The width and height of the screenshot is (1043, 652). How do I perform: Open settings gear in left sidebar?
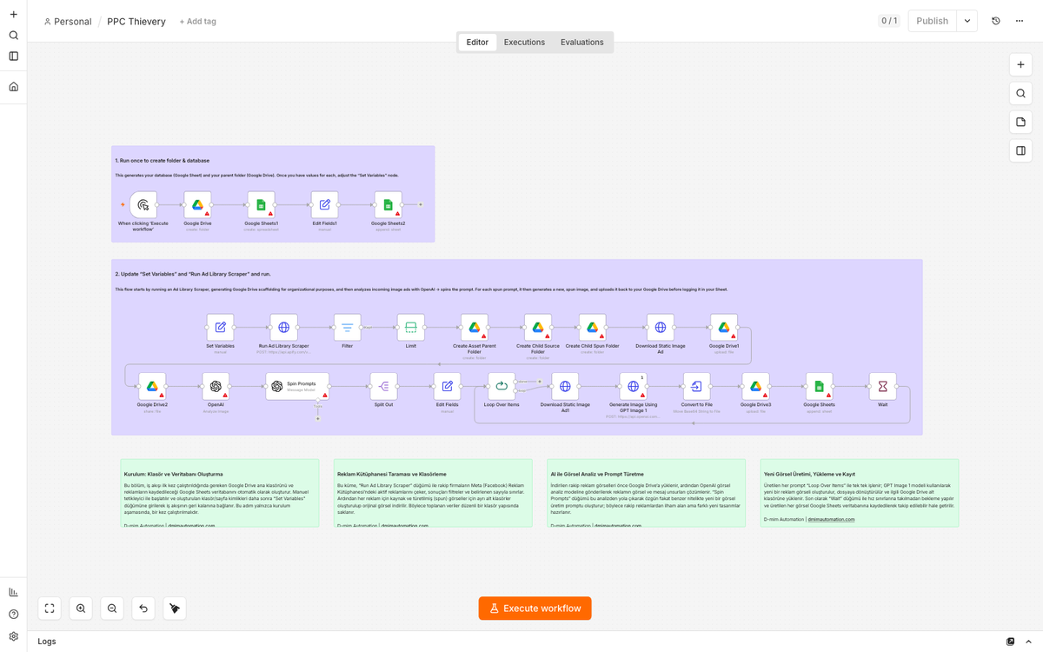coord(13,636)
